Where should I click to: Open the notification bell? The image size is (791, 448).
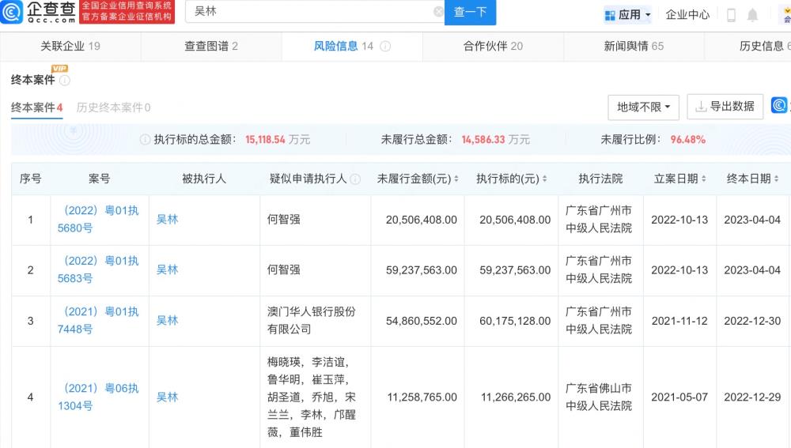(x=752, y=15)
